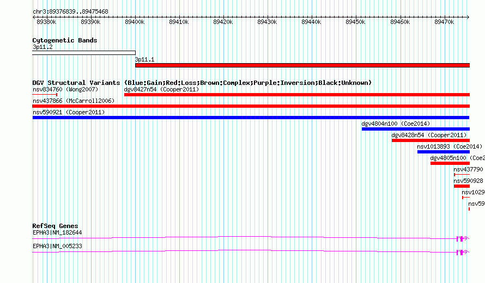Click the DGV Structural Variants track title
This screenshot has width=485, height=283.
point(202,83)
